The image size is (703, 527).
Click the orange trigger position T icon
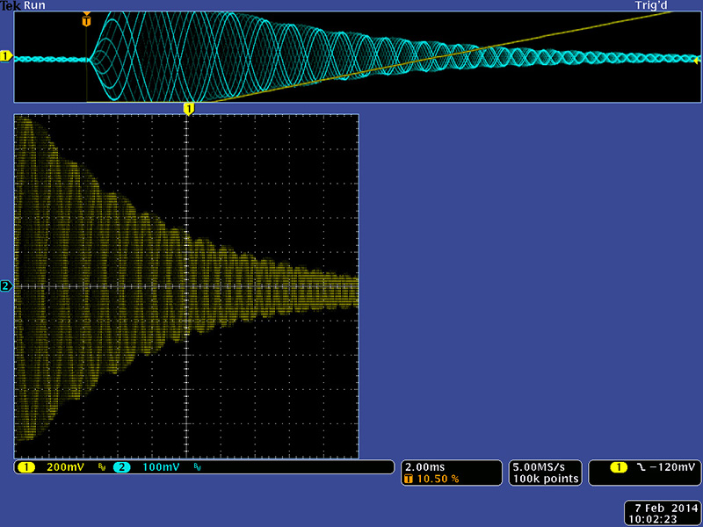(408, 480)
